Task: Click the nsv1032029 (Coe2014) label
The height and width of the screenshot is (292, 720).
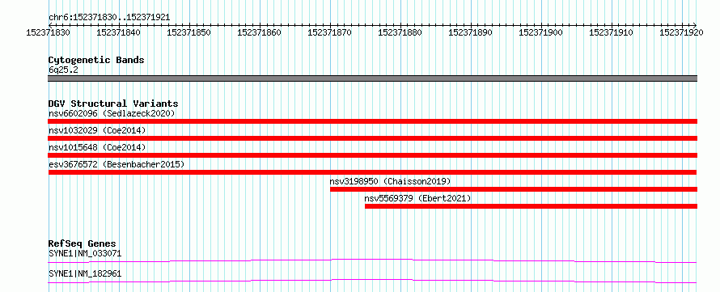Action: [97, 130]
